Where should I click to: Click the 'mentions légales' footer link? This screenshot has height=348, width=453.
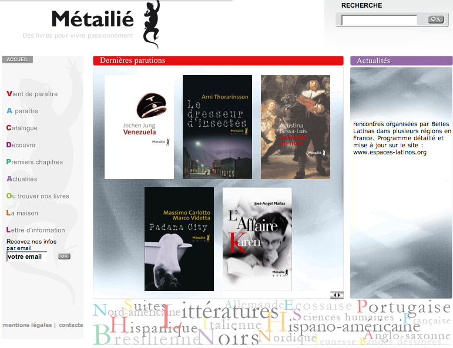(27, 325)
